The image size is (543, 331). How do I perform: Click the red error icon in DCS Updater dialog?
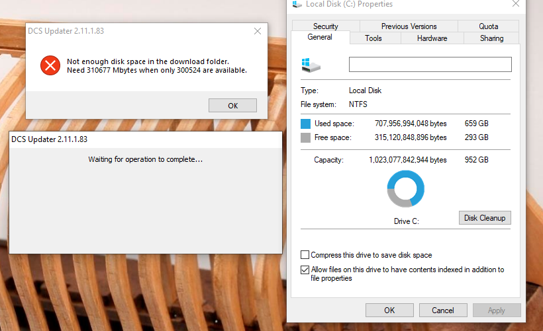click(x=50, y=65)
